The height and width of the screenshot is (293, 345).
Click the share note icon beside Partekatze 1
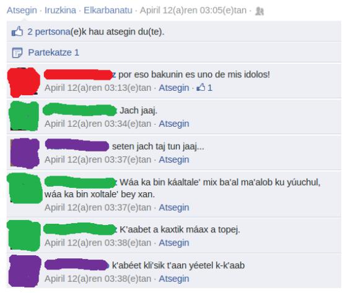[x=17, y=53]
